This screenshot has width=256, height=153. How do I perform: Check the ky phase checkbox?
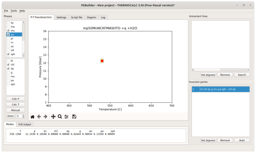click(x=8, y=23)
